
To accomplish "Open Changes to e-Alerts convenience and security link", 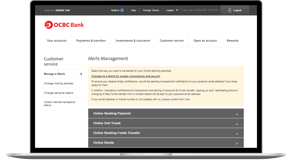I will tap(126, 76).
